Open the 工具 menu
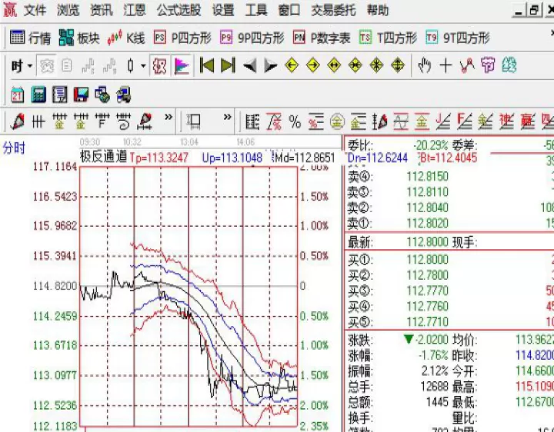 [256, 10]
